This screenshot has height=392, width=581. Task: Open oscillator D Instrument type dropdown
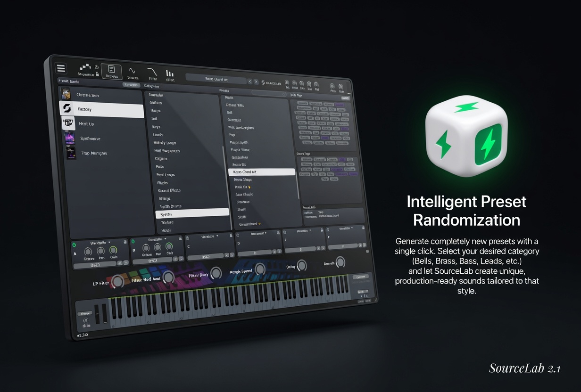(258, 233)
